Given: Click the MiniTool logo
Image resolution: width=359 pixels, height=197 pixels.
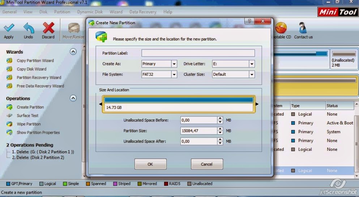Looking at the screenshot, I should point(338,12).
